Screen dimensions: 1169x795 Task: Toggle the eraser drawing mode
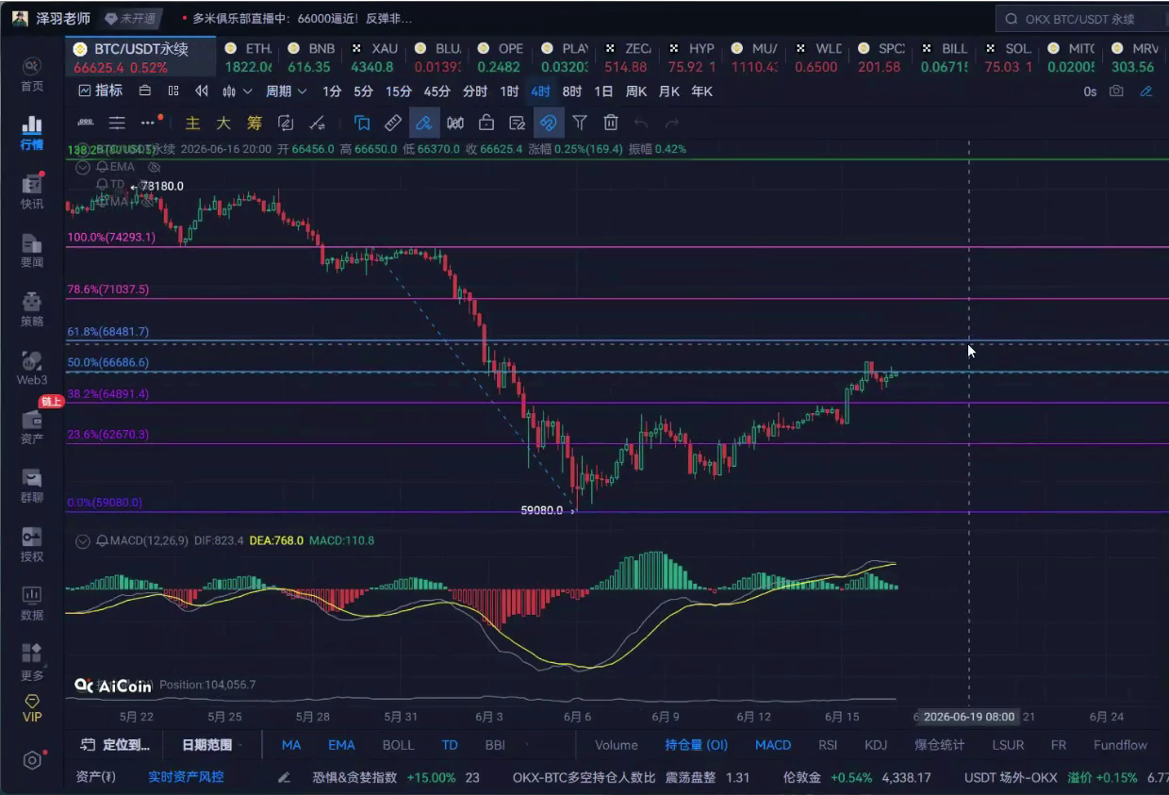point(424,123)
